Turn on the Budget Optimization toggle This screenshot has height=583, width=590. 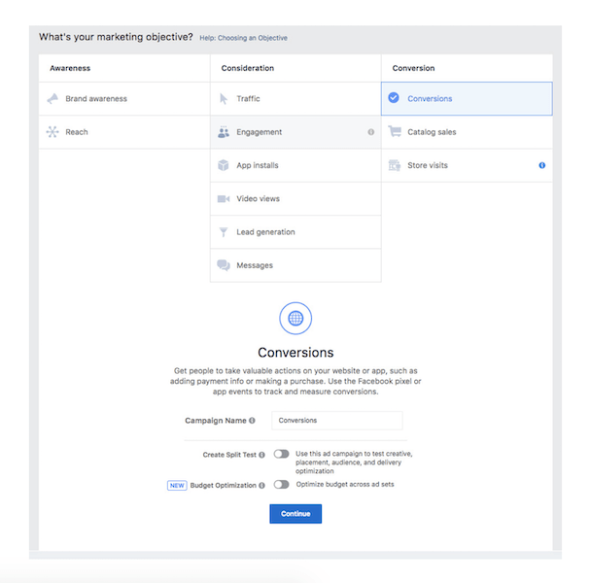point(281,484)
